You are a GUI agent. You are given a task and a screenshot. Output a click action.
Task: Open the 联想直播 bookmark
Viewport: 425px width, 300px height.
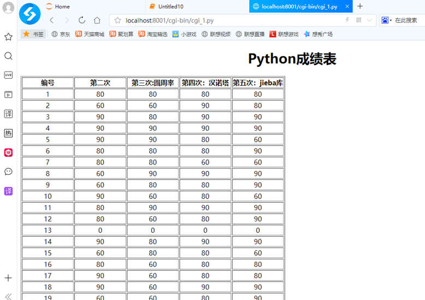tap(250, 34)
